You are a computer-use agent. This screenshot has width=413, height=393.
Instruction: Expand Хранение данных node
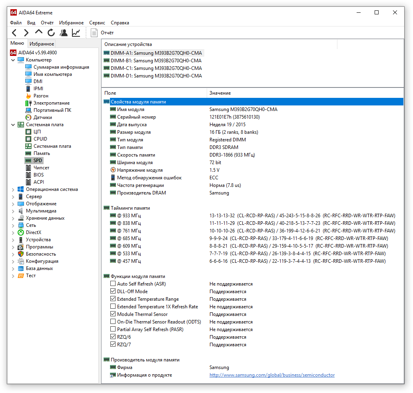coord(13,218)
